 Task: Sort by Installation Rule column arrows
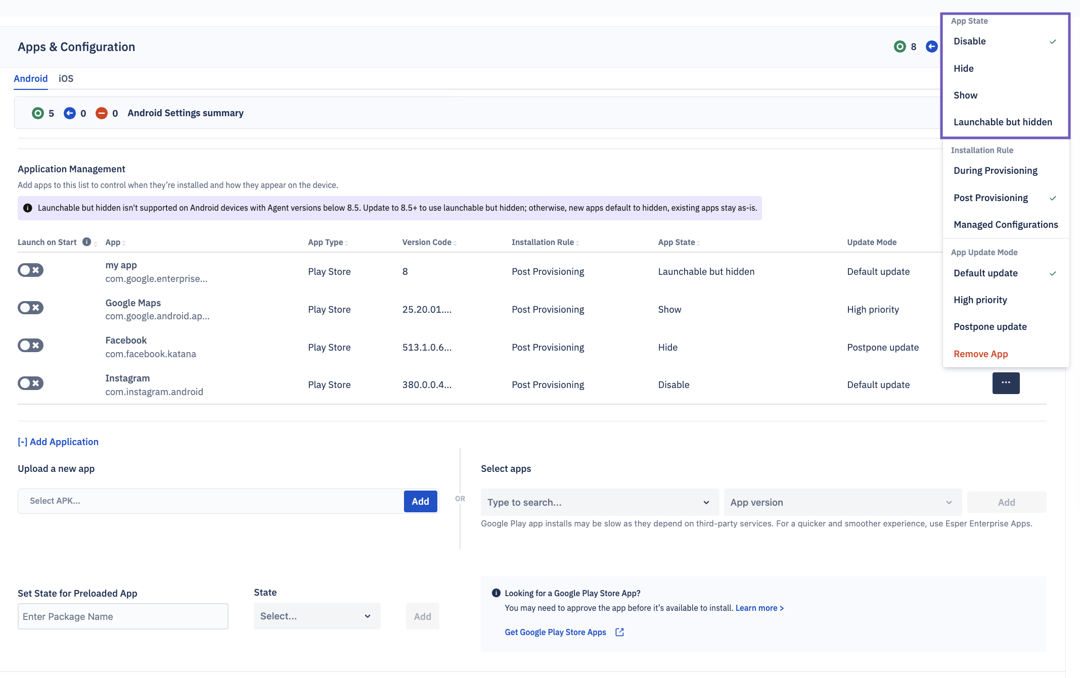577,243
